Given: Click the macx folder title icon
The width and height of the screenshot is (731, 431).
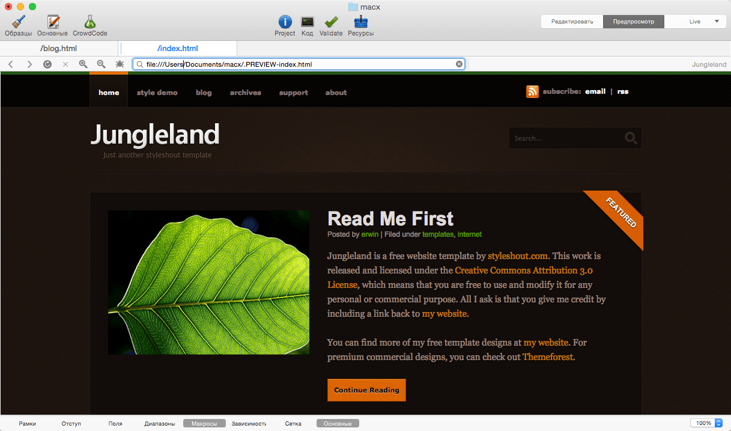Looking at the screenshot, I should click(x=353, y=7).
